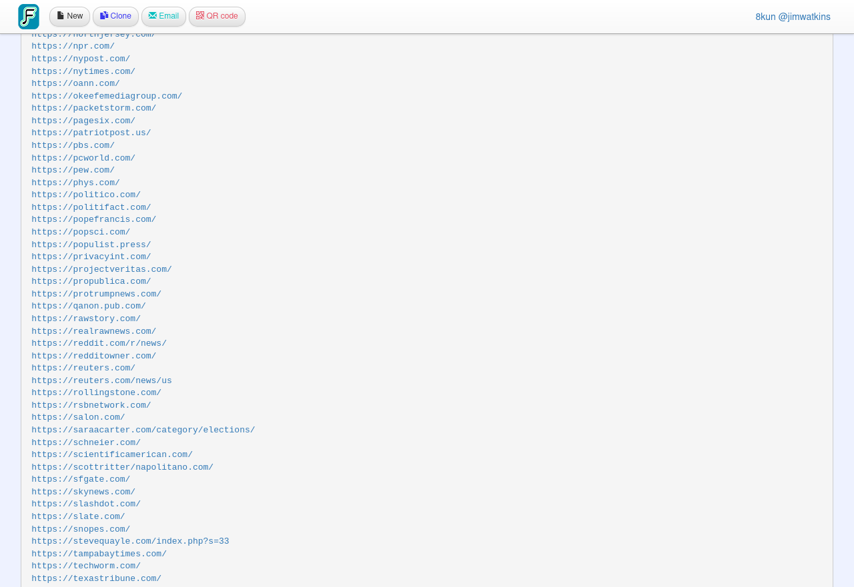Visit the skynews.com link
Viewport: 854px width, 587px height.
pyautogui.click(x=83, y=492)
